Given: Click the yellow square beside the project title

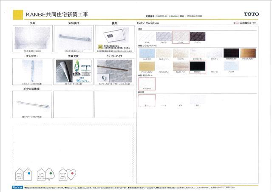Looking at the screenshot, I should [18, 15].
